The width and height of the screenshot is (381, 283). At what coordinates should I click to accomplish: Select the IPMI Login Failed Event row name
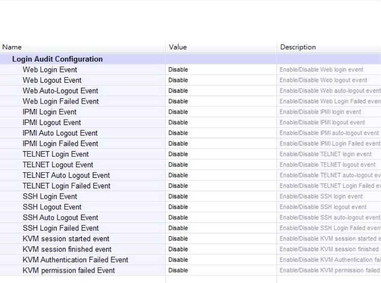click(x=61, y=144)
